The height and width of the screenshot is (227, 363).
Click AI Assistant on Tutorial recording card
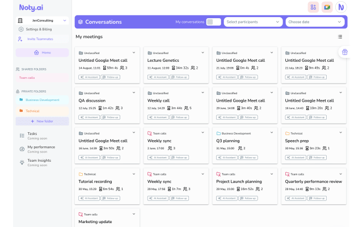(89, 198)
